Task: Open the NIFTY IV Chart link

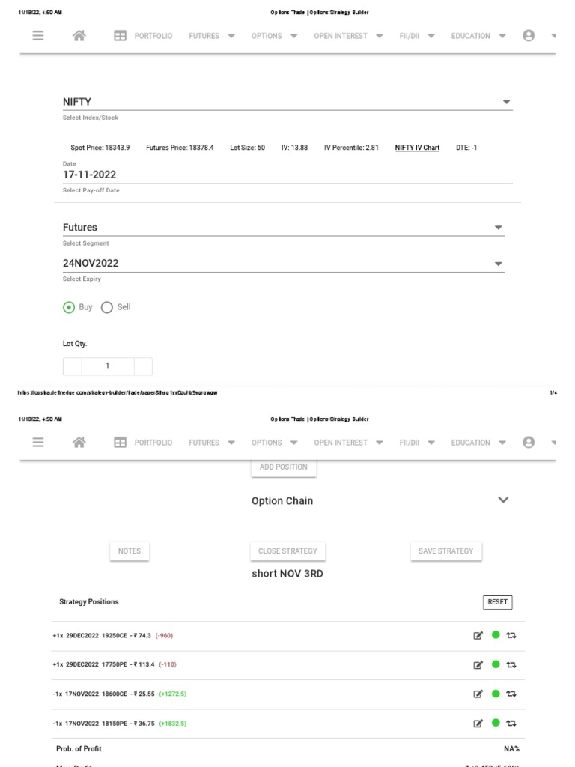Action: [x=417, y=148]
